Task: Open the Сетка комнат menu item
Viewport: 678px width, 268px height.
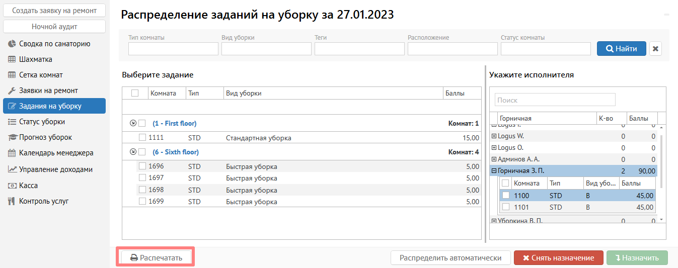Action: [x=41, y=75]
